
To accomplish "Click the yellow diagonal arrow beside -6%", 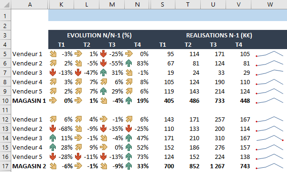I will 53,166.
